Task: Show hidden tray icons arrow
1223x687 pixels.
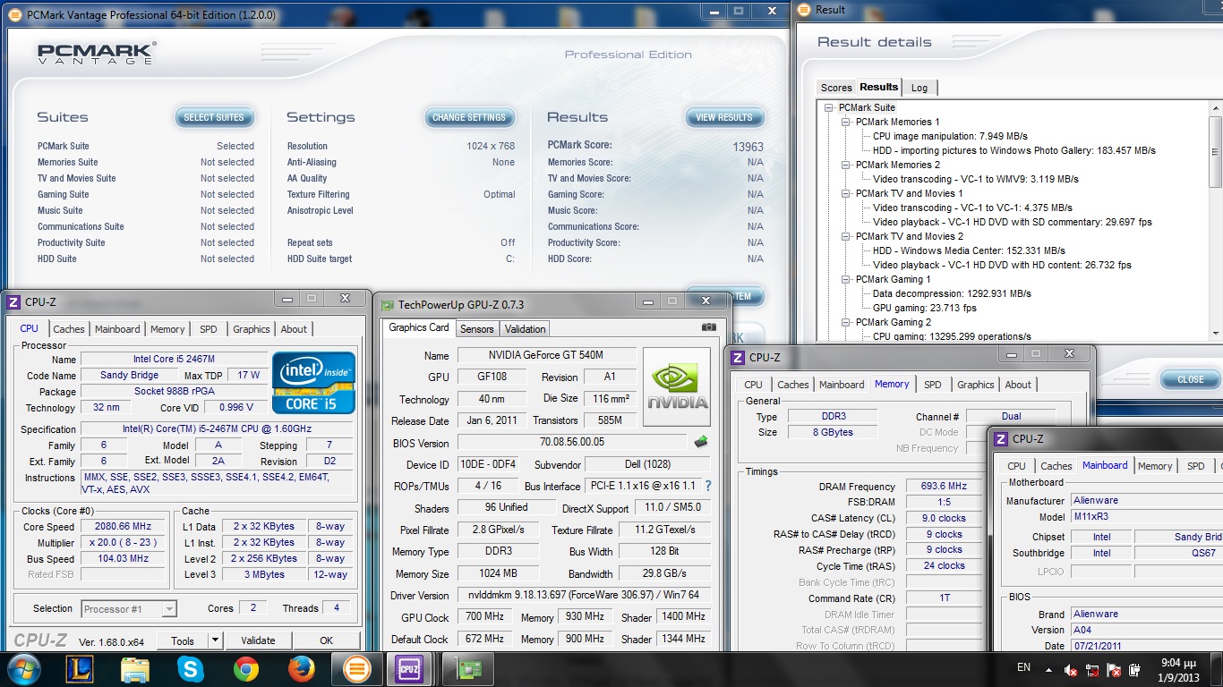Action: (1048, 669)
